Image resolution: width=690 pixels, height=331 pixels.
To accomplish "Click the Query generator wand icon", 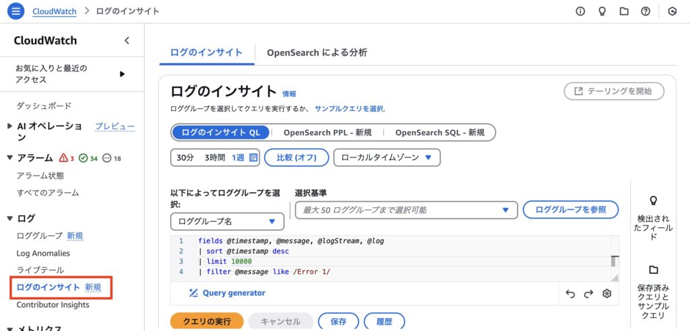I will click(x=193, y=293).
